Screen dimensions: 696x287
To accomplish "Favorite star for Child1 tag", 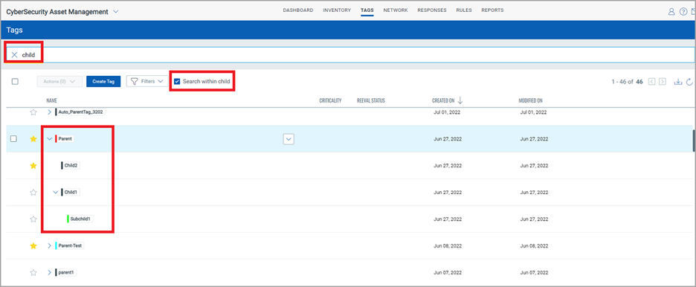I will (x=33, y=192).
